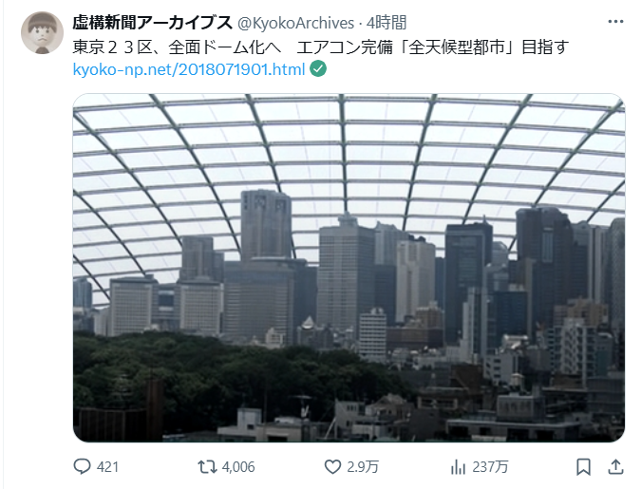Bookmark this tweet
Image resolution: width=641 pixels, height=489 pixels.
583,467
